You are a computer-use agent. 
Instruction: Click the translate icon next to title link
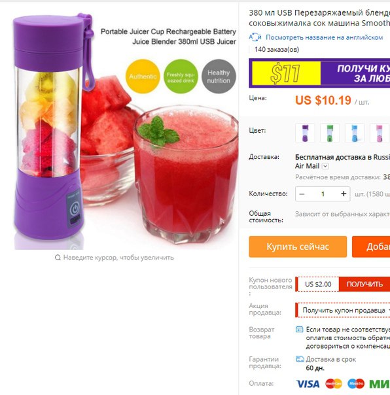coord(255,37)
